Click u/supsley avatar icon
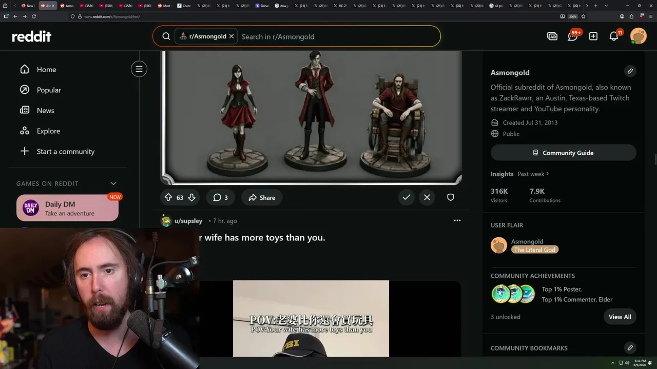 pos(166,221)
